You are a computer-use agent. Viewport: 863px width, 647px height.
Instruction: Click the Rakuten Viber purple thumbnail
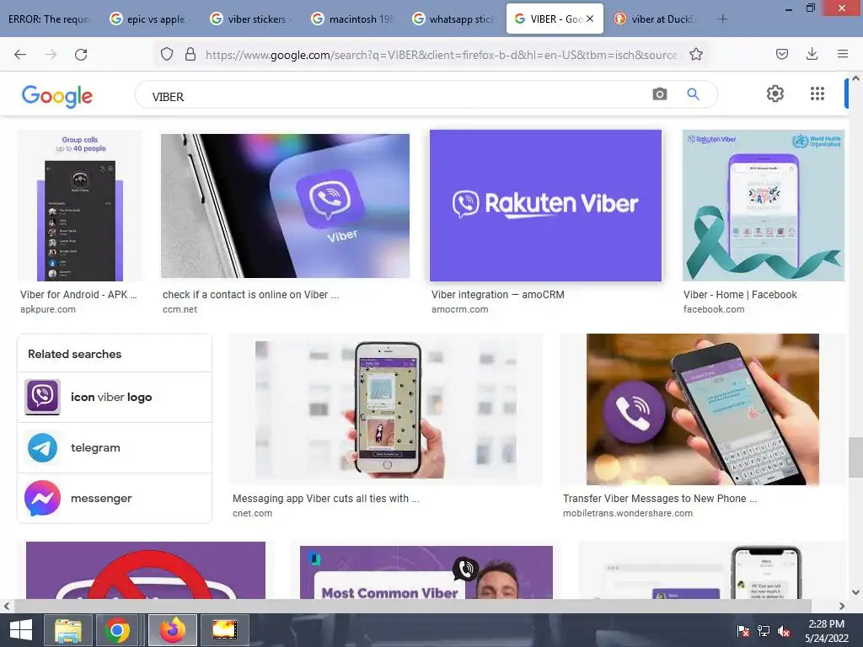pyautogui.click(x=545, y=206)
